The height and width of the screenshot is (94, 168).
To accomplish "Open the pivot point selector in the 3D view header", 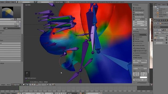I will (28, 85).
